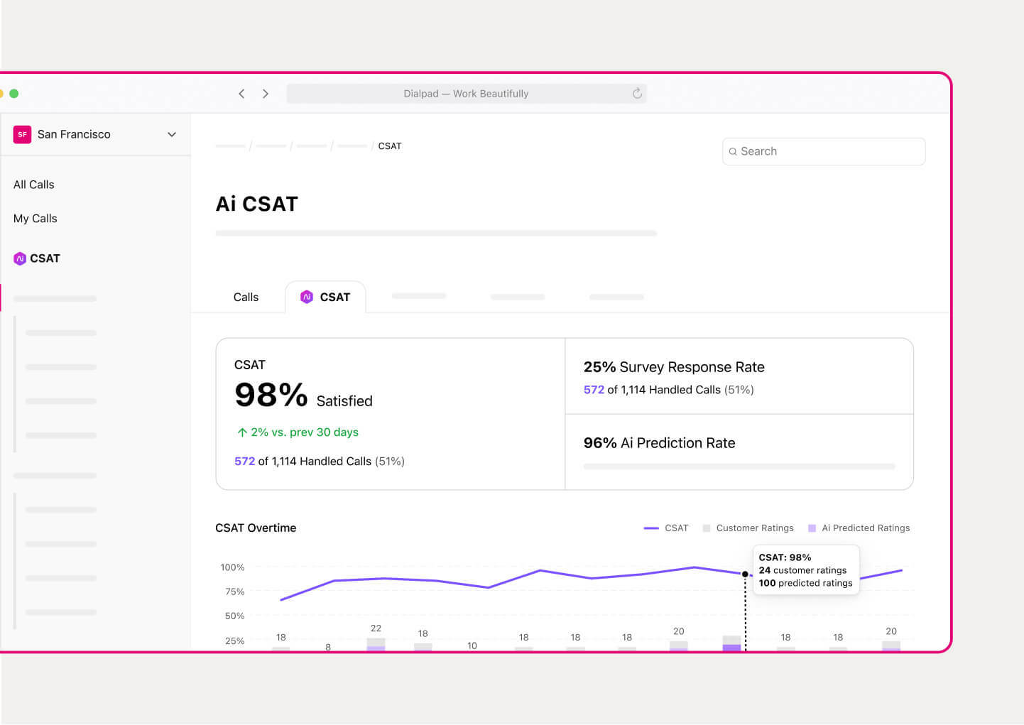Click the Ai icon in the CSAT tab
The width and height of the screenshot is (1024, 725).
[x=307, y=297]
